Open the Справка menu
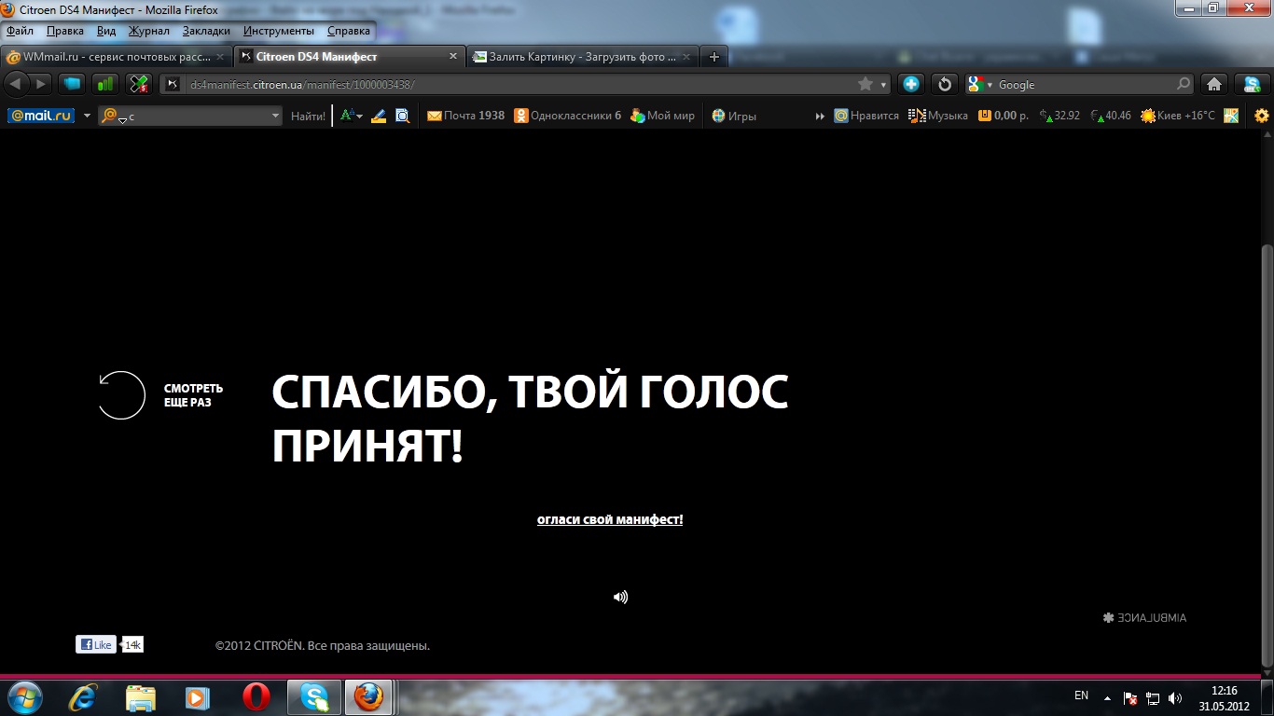 point(349,31)
